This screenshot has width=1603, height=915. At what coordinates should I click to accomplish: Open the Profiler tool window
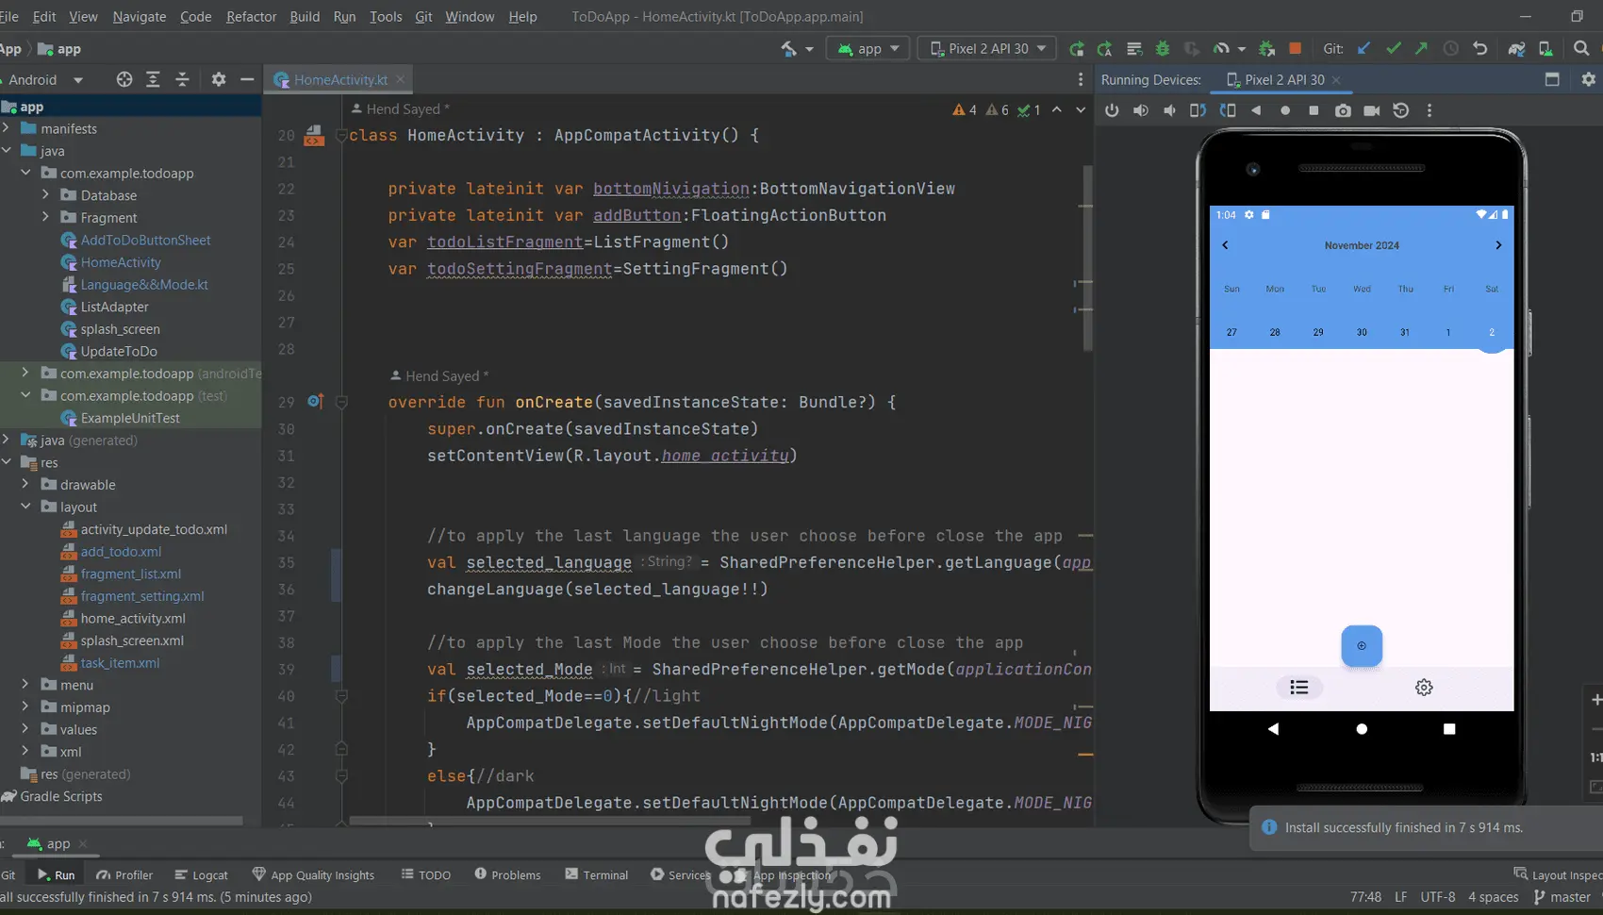(124, 874)
